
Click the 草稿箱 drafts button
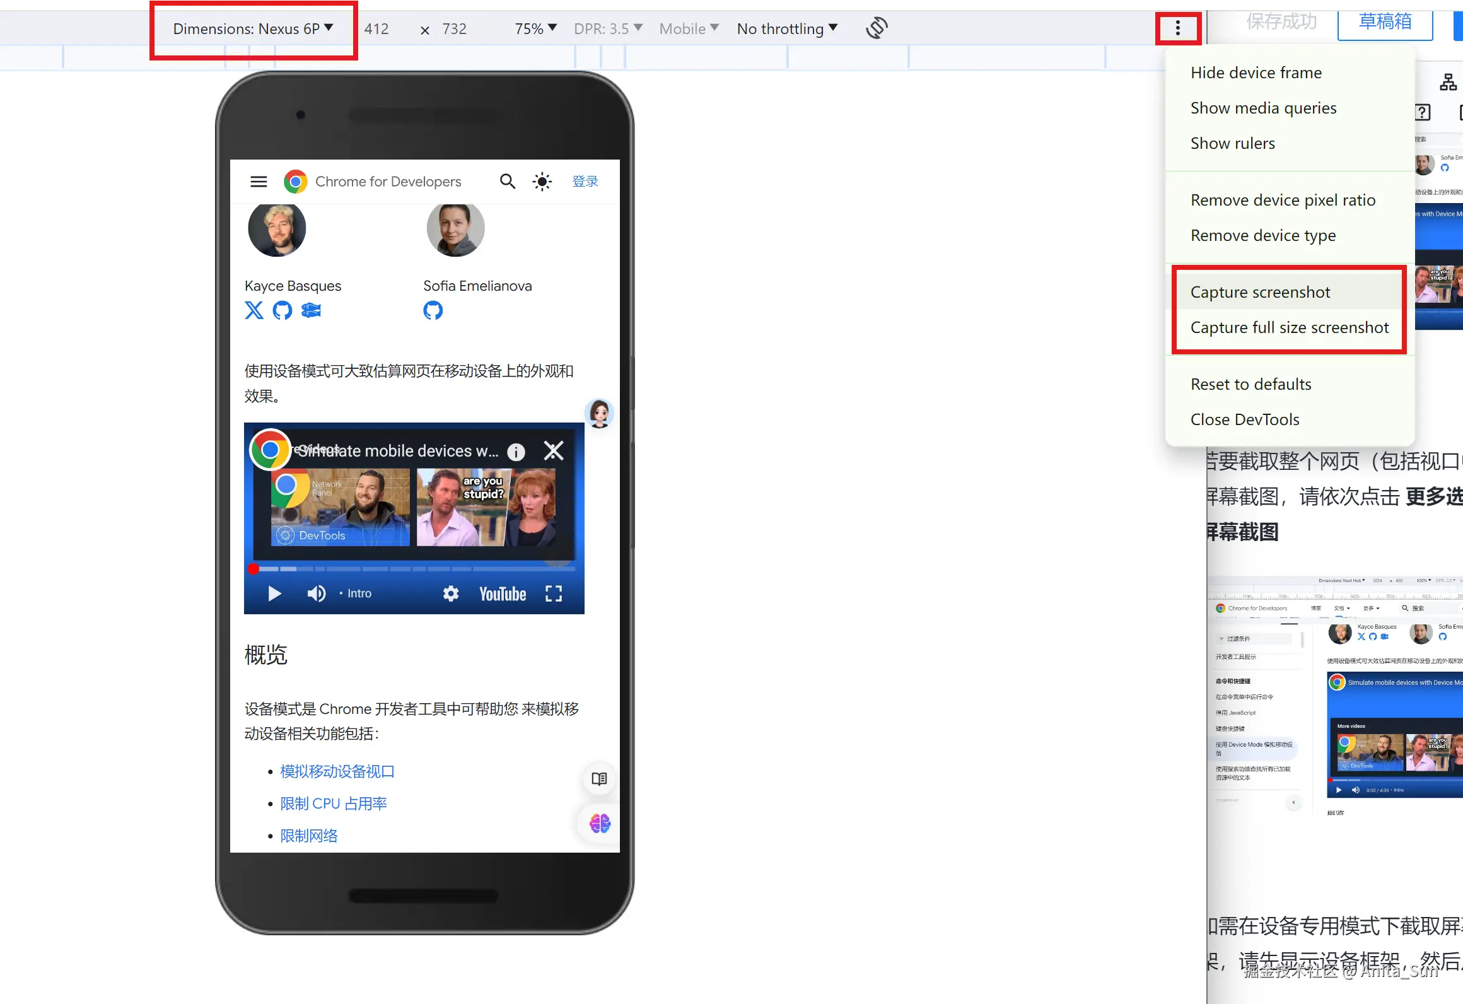coord(1385,22)
